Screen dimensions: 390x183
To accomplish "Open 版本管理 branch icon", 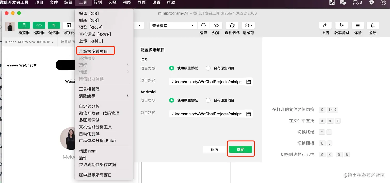I will (342, 25).
